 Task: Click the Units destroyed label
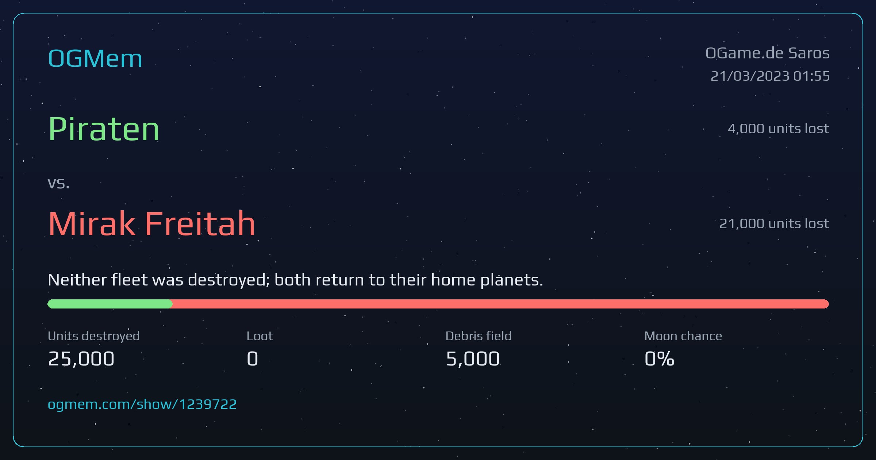[93, 336]
